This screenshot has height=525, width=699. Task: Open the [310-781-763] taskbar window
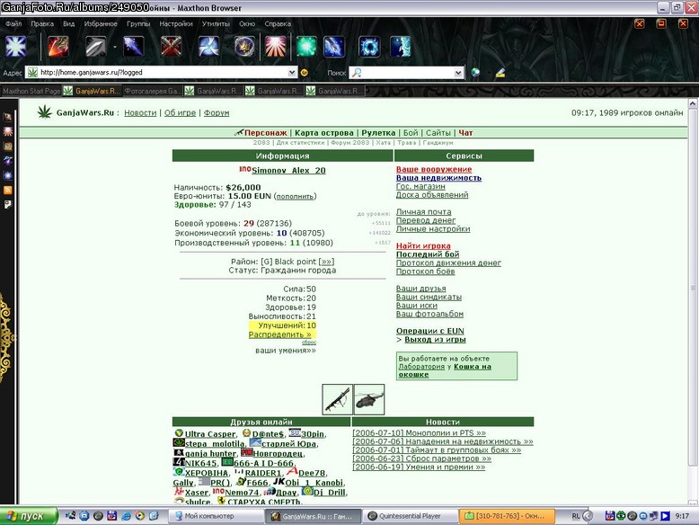(506, 516)
